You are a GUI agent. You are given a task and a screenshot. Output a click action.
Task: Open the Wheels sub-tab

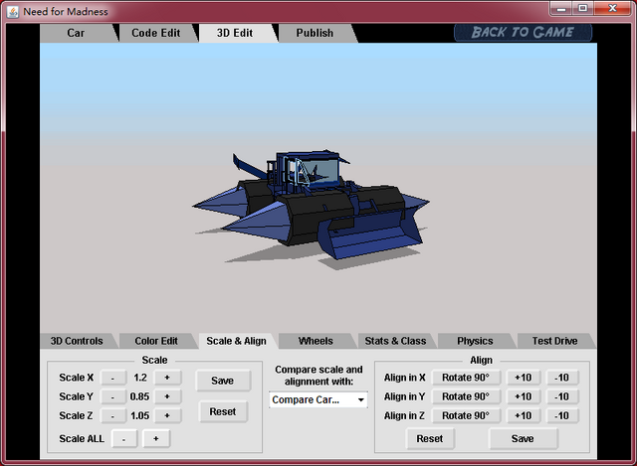point(316,341)
